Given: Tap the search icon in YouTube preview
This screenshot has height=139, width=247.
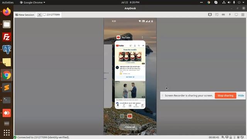Looking at the screenshot, I should pos(139,46).
